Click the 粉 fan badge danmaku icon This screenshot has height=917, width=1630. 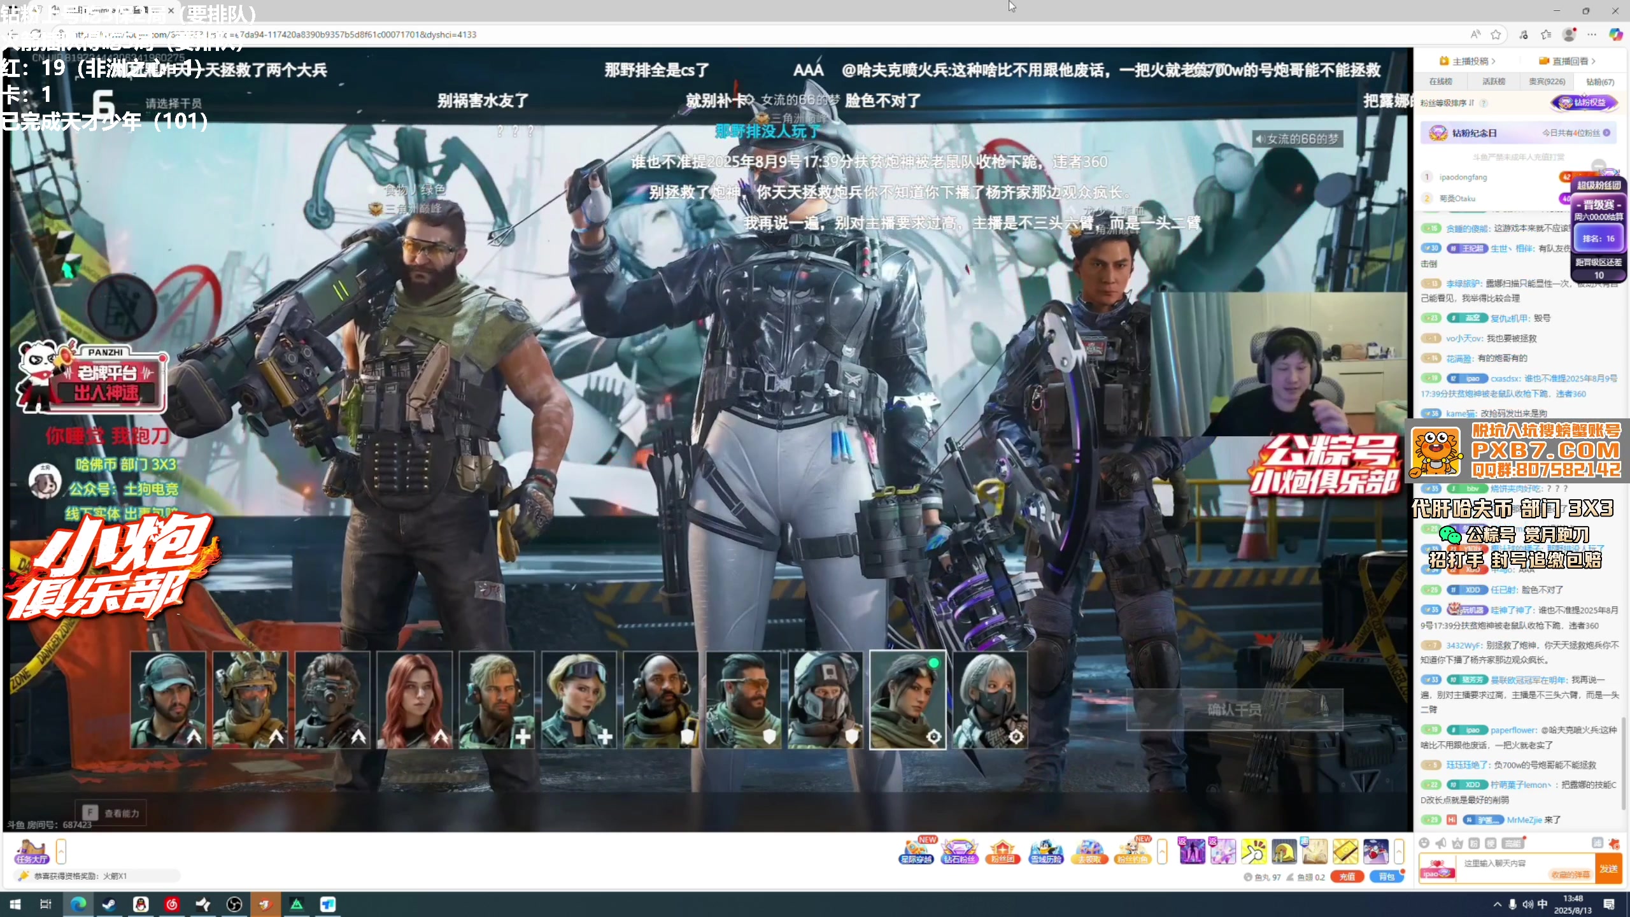(1475, 843)
